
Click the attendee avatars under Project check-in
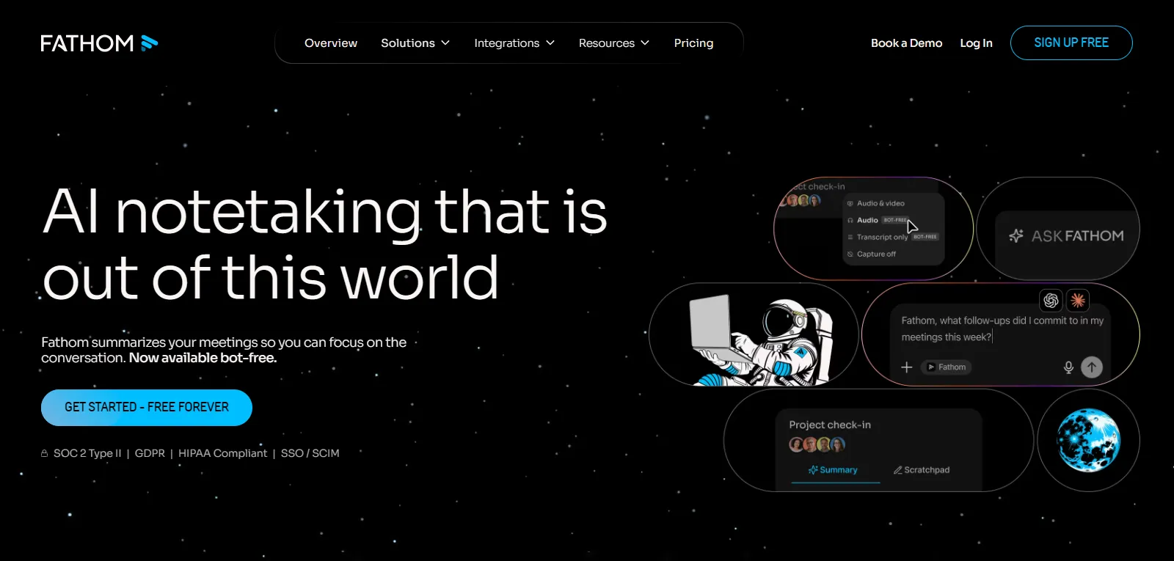pos(817,444)
